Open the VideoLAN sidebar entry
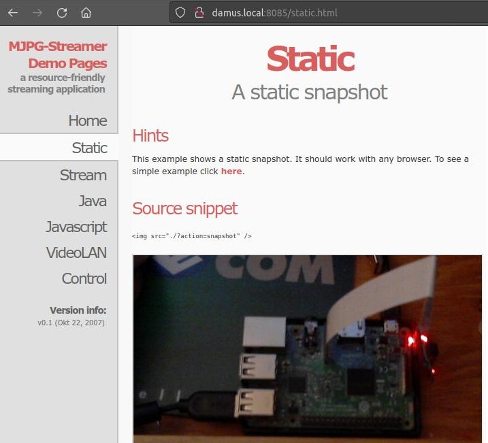The width and height of the screenshot is (488, 443). (76, 252)
